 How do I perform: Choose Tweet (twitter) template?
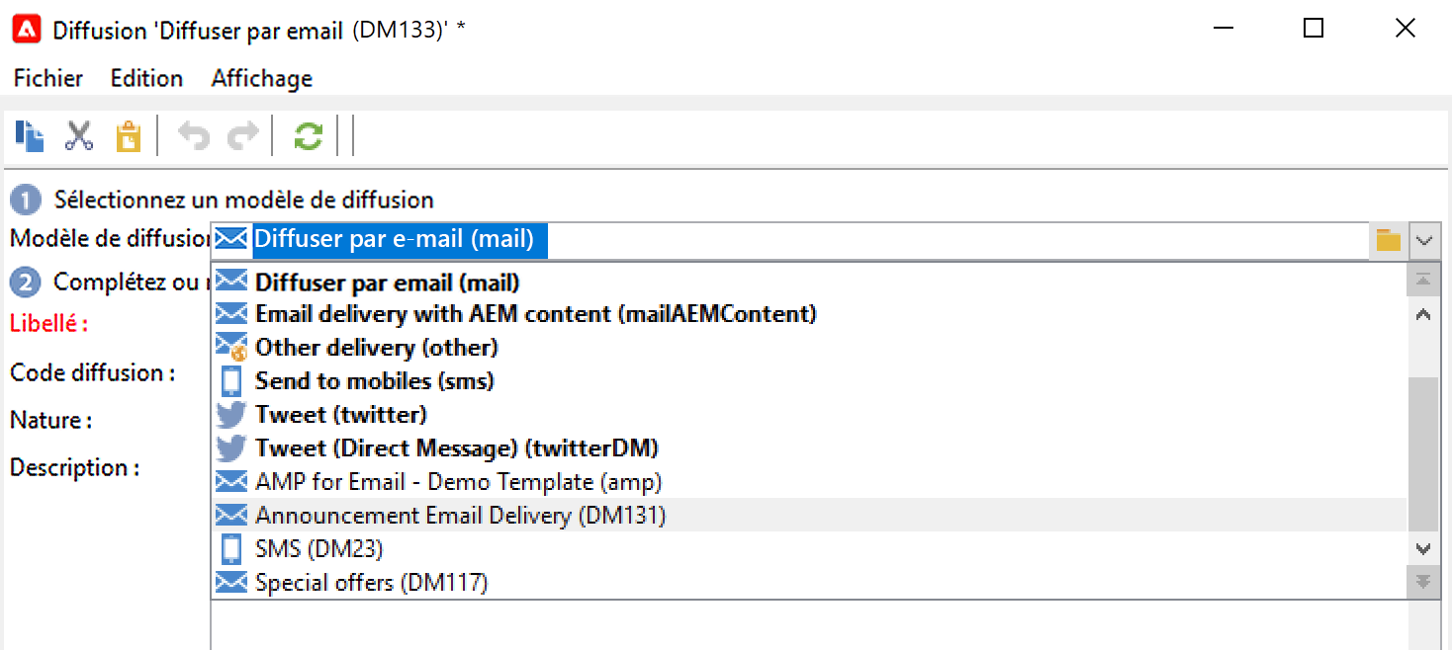pyautogui.click(x=340, y=415)
